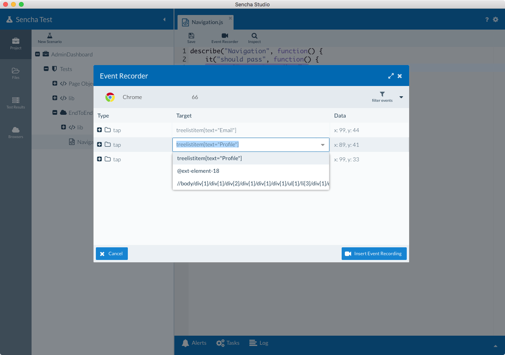The width and height of the screenshot is (505, 355).
Task: Expand the Email tap event row
Action: (x=99, y=130)
